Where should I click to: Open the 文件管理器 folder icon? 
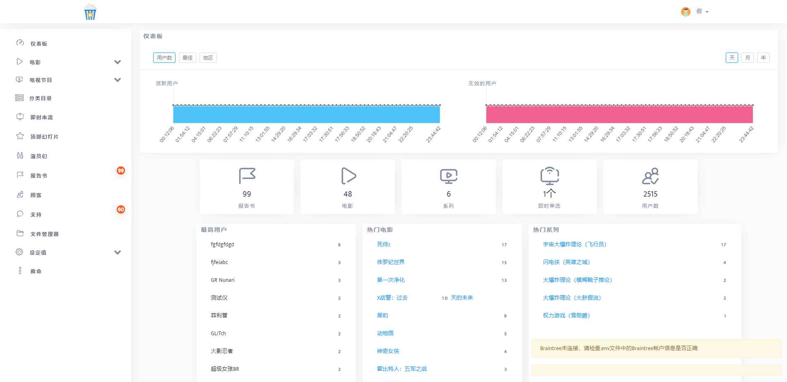pyautogui.click(x=20, y=233)
